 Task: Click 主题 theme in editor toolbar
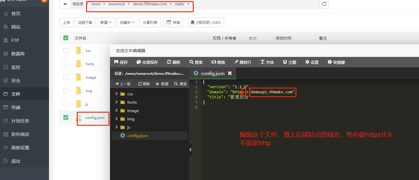click(x=290, y=62)
